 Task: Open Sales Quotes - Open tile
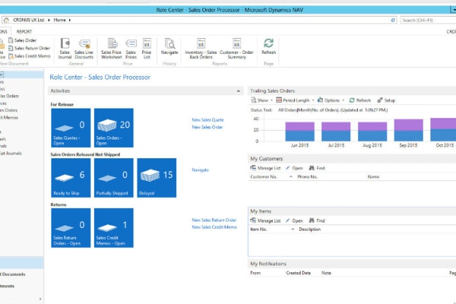(70, 128)
